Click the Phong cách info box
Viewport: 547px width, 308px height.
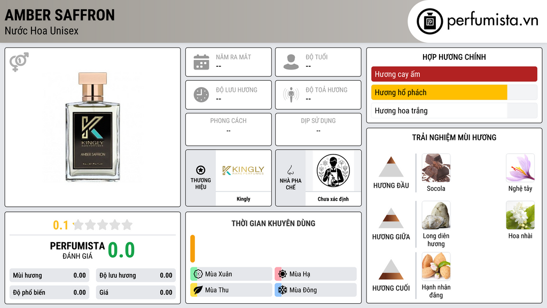229,129
